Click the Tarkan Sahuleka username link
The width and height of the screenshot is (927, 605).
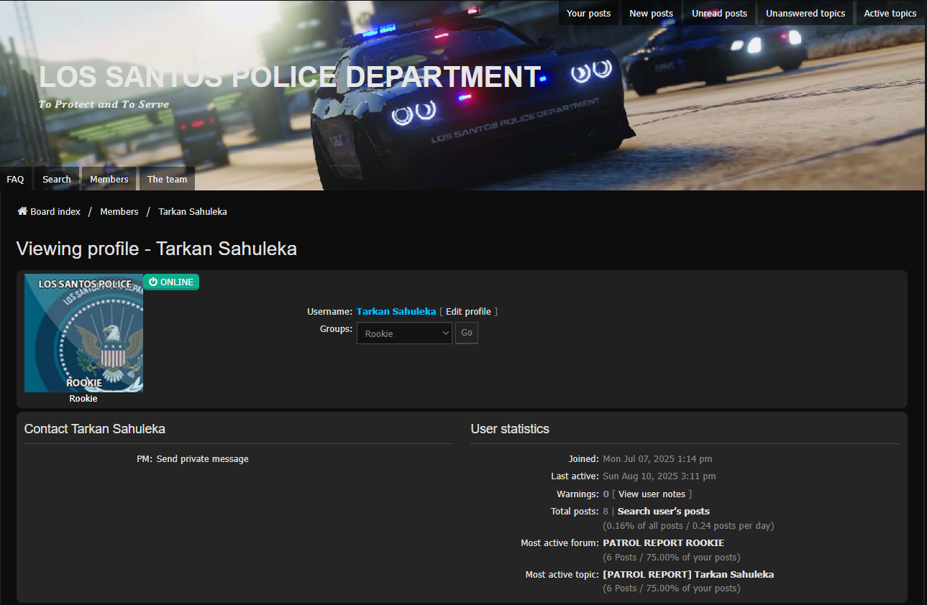[396, 311]
